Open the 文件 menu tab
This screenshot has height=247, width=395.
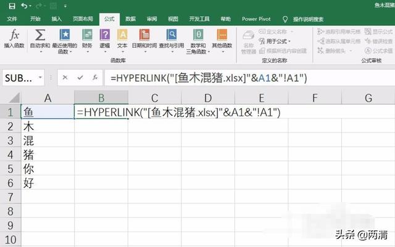(x=12, y=19)
